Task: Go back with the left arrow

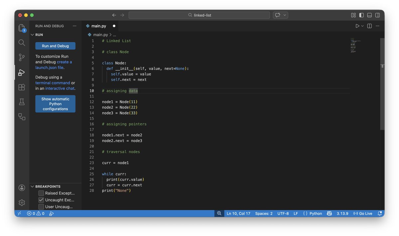Action: coord(114,15)
